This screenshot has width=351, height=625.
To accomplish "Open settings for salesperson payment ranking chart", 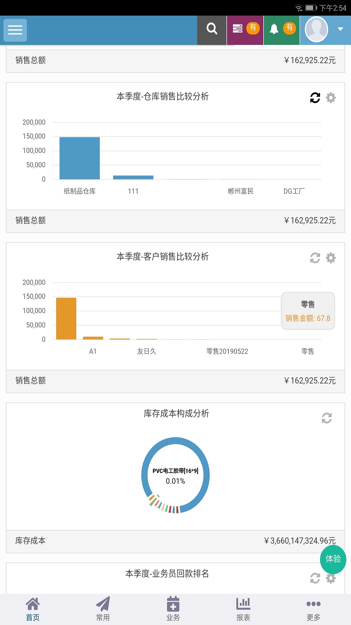I will pos(331,578).
